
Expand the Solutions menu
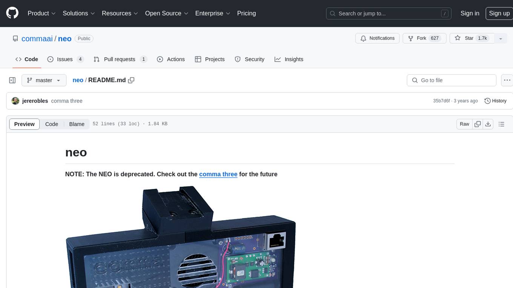[78, 13]
